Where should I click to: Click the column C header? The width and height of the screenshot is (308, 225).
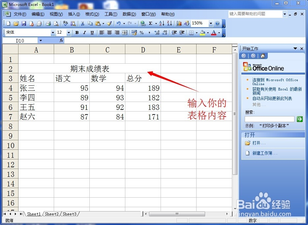[x=107, y=50]
